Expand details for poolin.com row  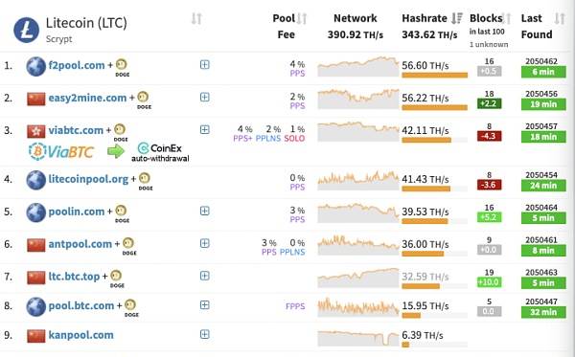[x=205, y=211]
